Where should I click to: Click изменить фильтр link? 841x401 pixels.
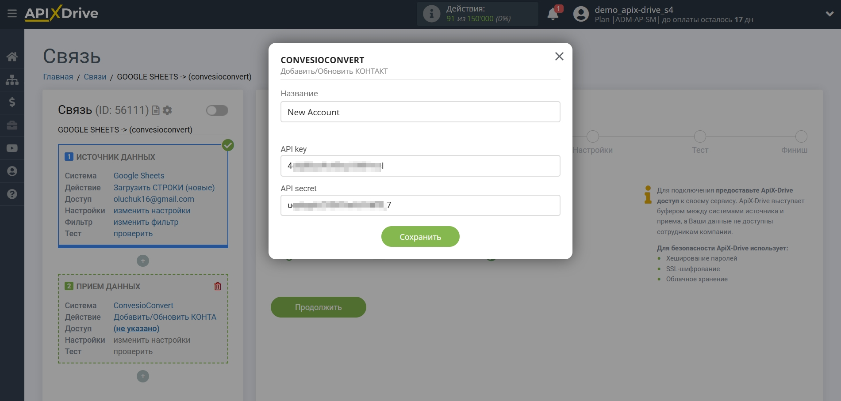pos(146,222)
